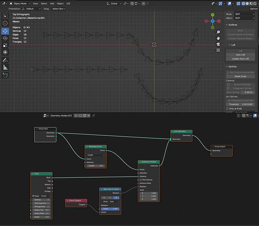
Task: Open the Orientation Default dropdown
Action: tap(31, 9)
